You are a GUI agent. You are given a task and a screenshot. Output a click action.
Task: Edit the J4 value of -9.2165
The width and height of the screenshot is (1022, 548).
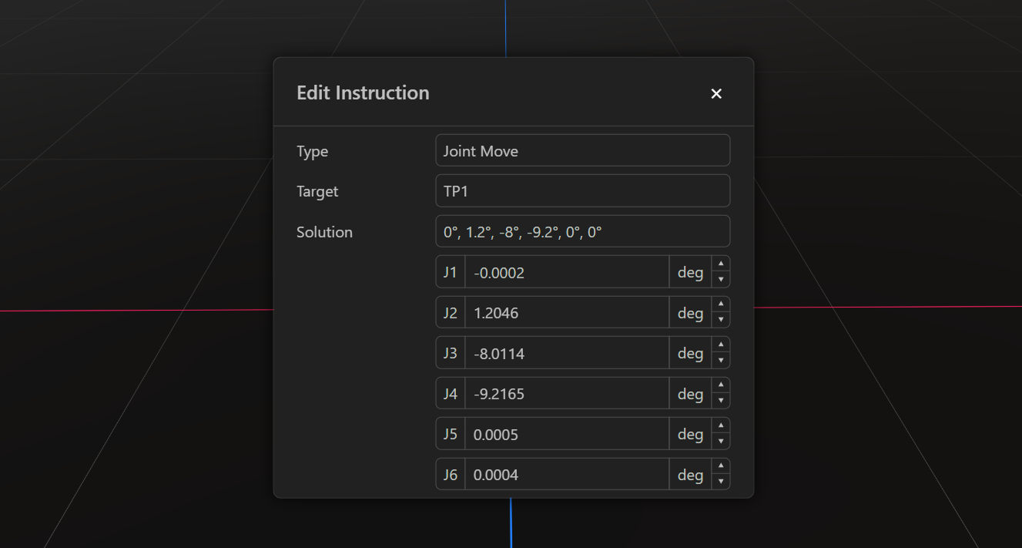tap(567, 393)
